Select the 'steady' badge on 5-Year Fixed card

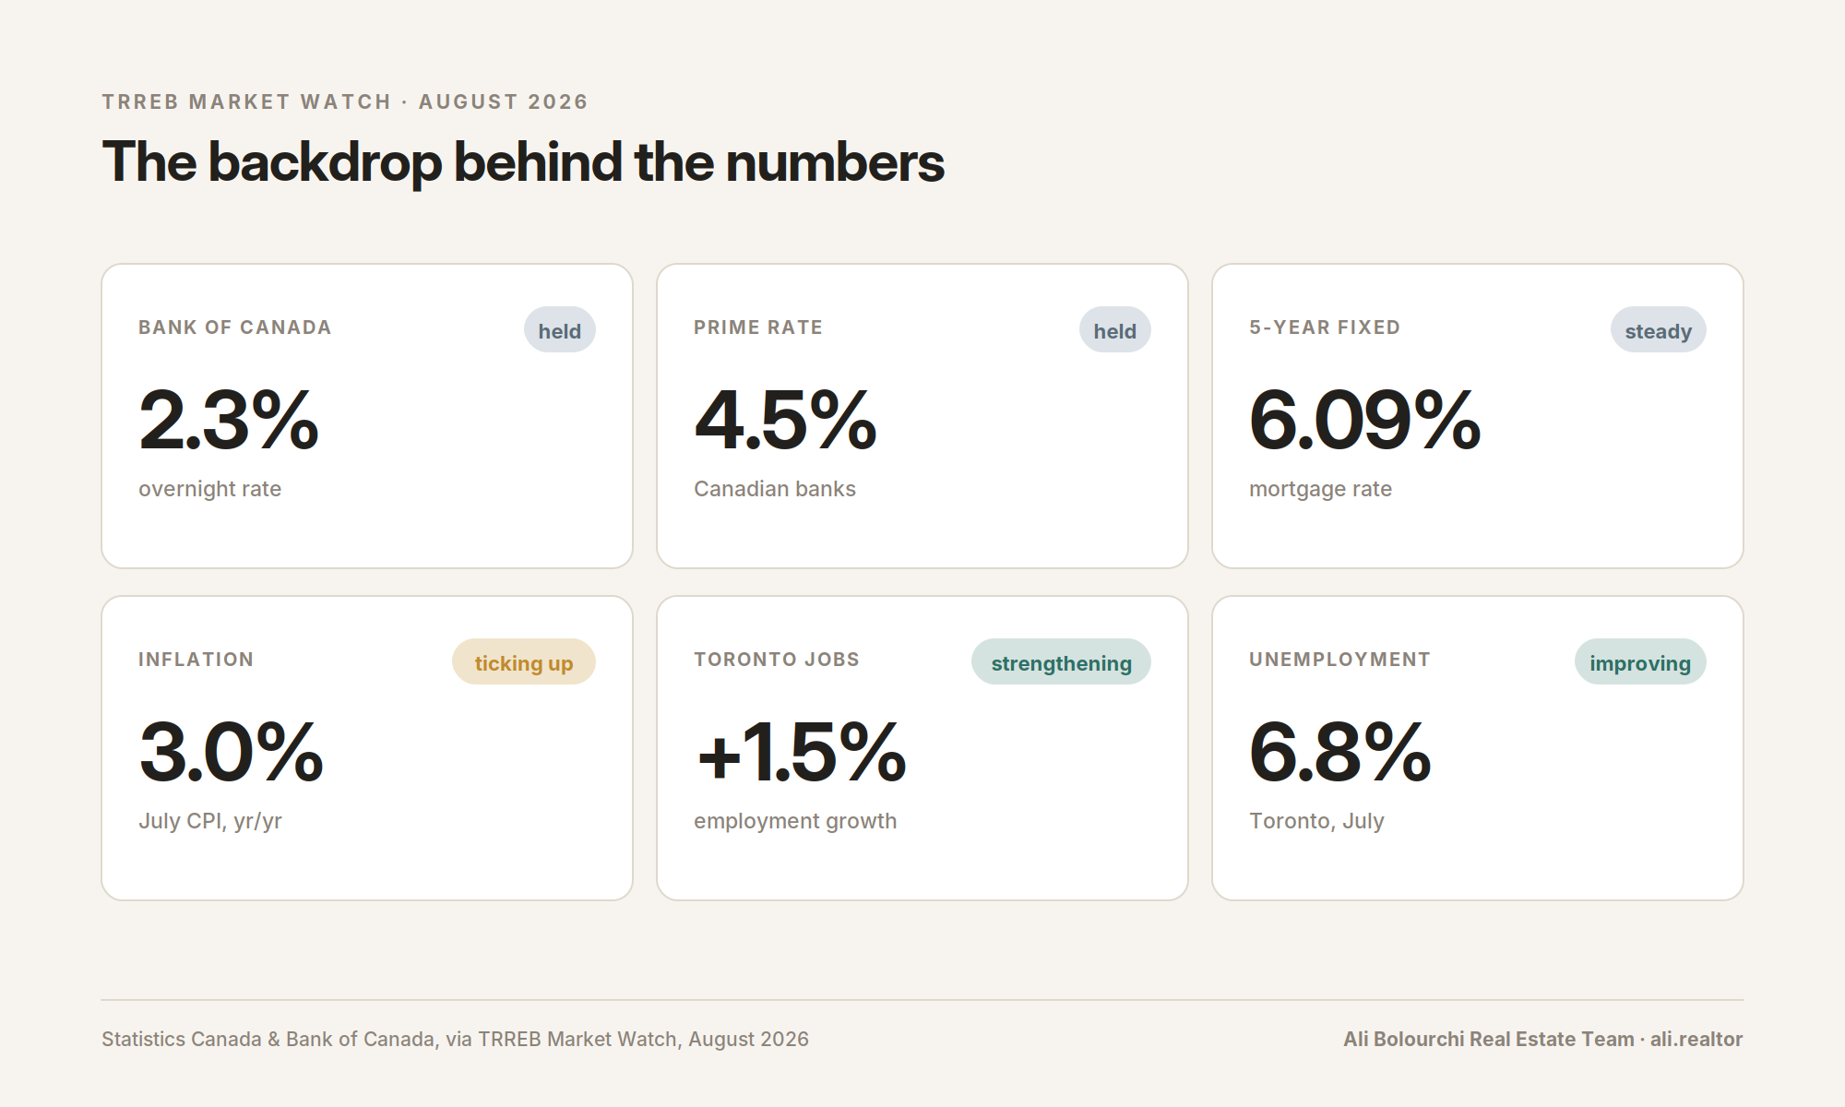click(1659, 330)
